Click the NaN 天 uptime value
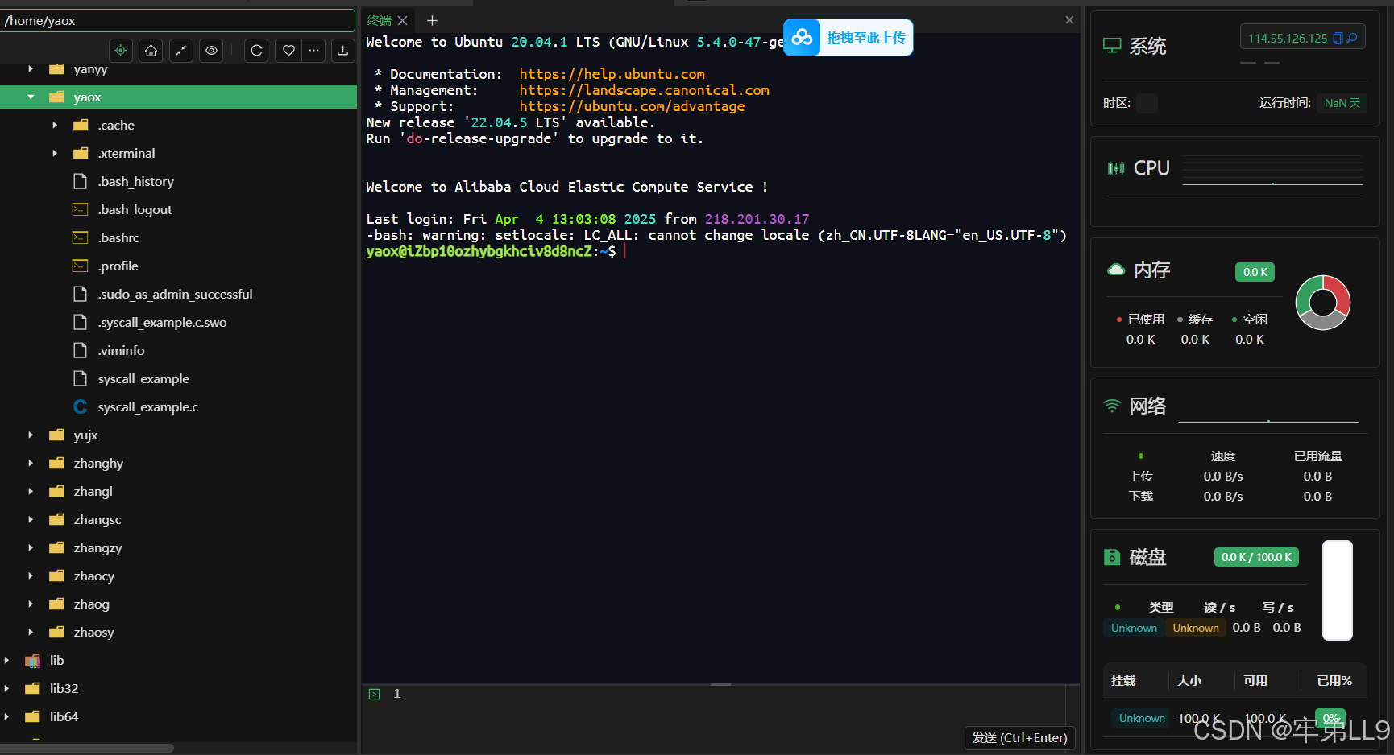 click(x=1342, y=103)
